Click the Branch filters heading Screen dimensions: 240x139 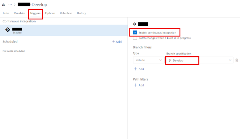[x=142, y=47]
